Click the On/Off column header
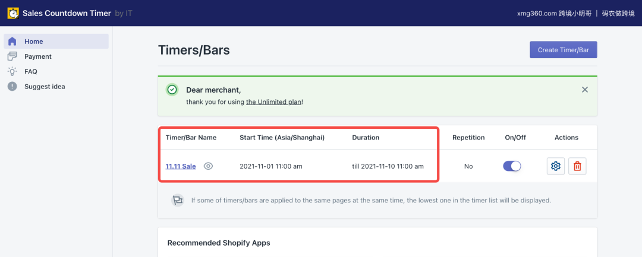Screen dimensions: 642x257 [515, 138]
